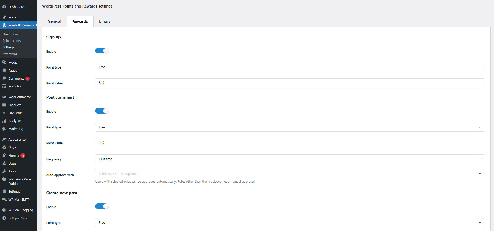
Task: Open Sign up Point type dropdown
Action: 290,67
